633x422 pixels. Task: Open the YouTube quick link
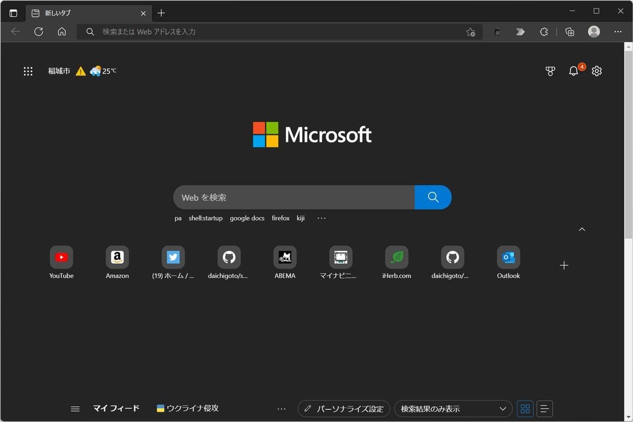pyautogui.click(x=61, y=263)
